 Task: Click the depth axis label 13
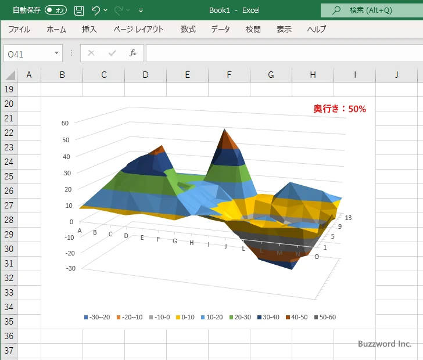pyautogui.click(x=348, y=218)
